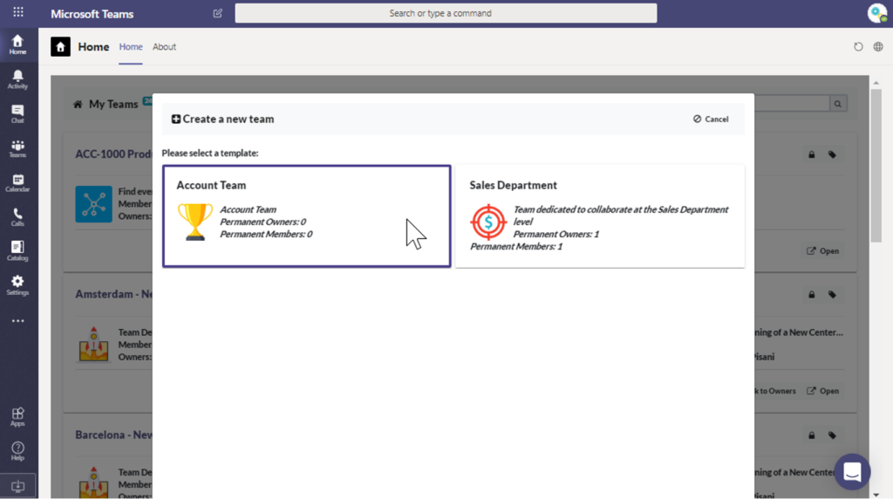893x499 pixels.
Task: Open Calls in the left rail
Action: pos(17,217)
